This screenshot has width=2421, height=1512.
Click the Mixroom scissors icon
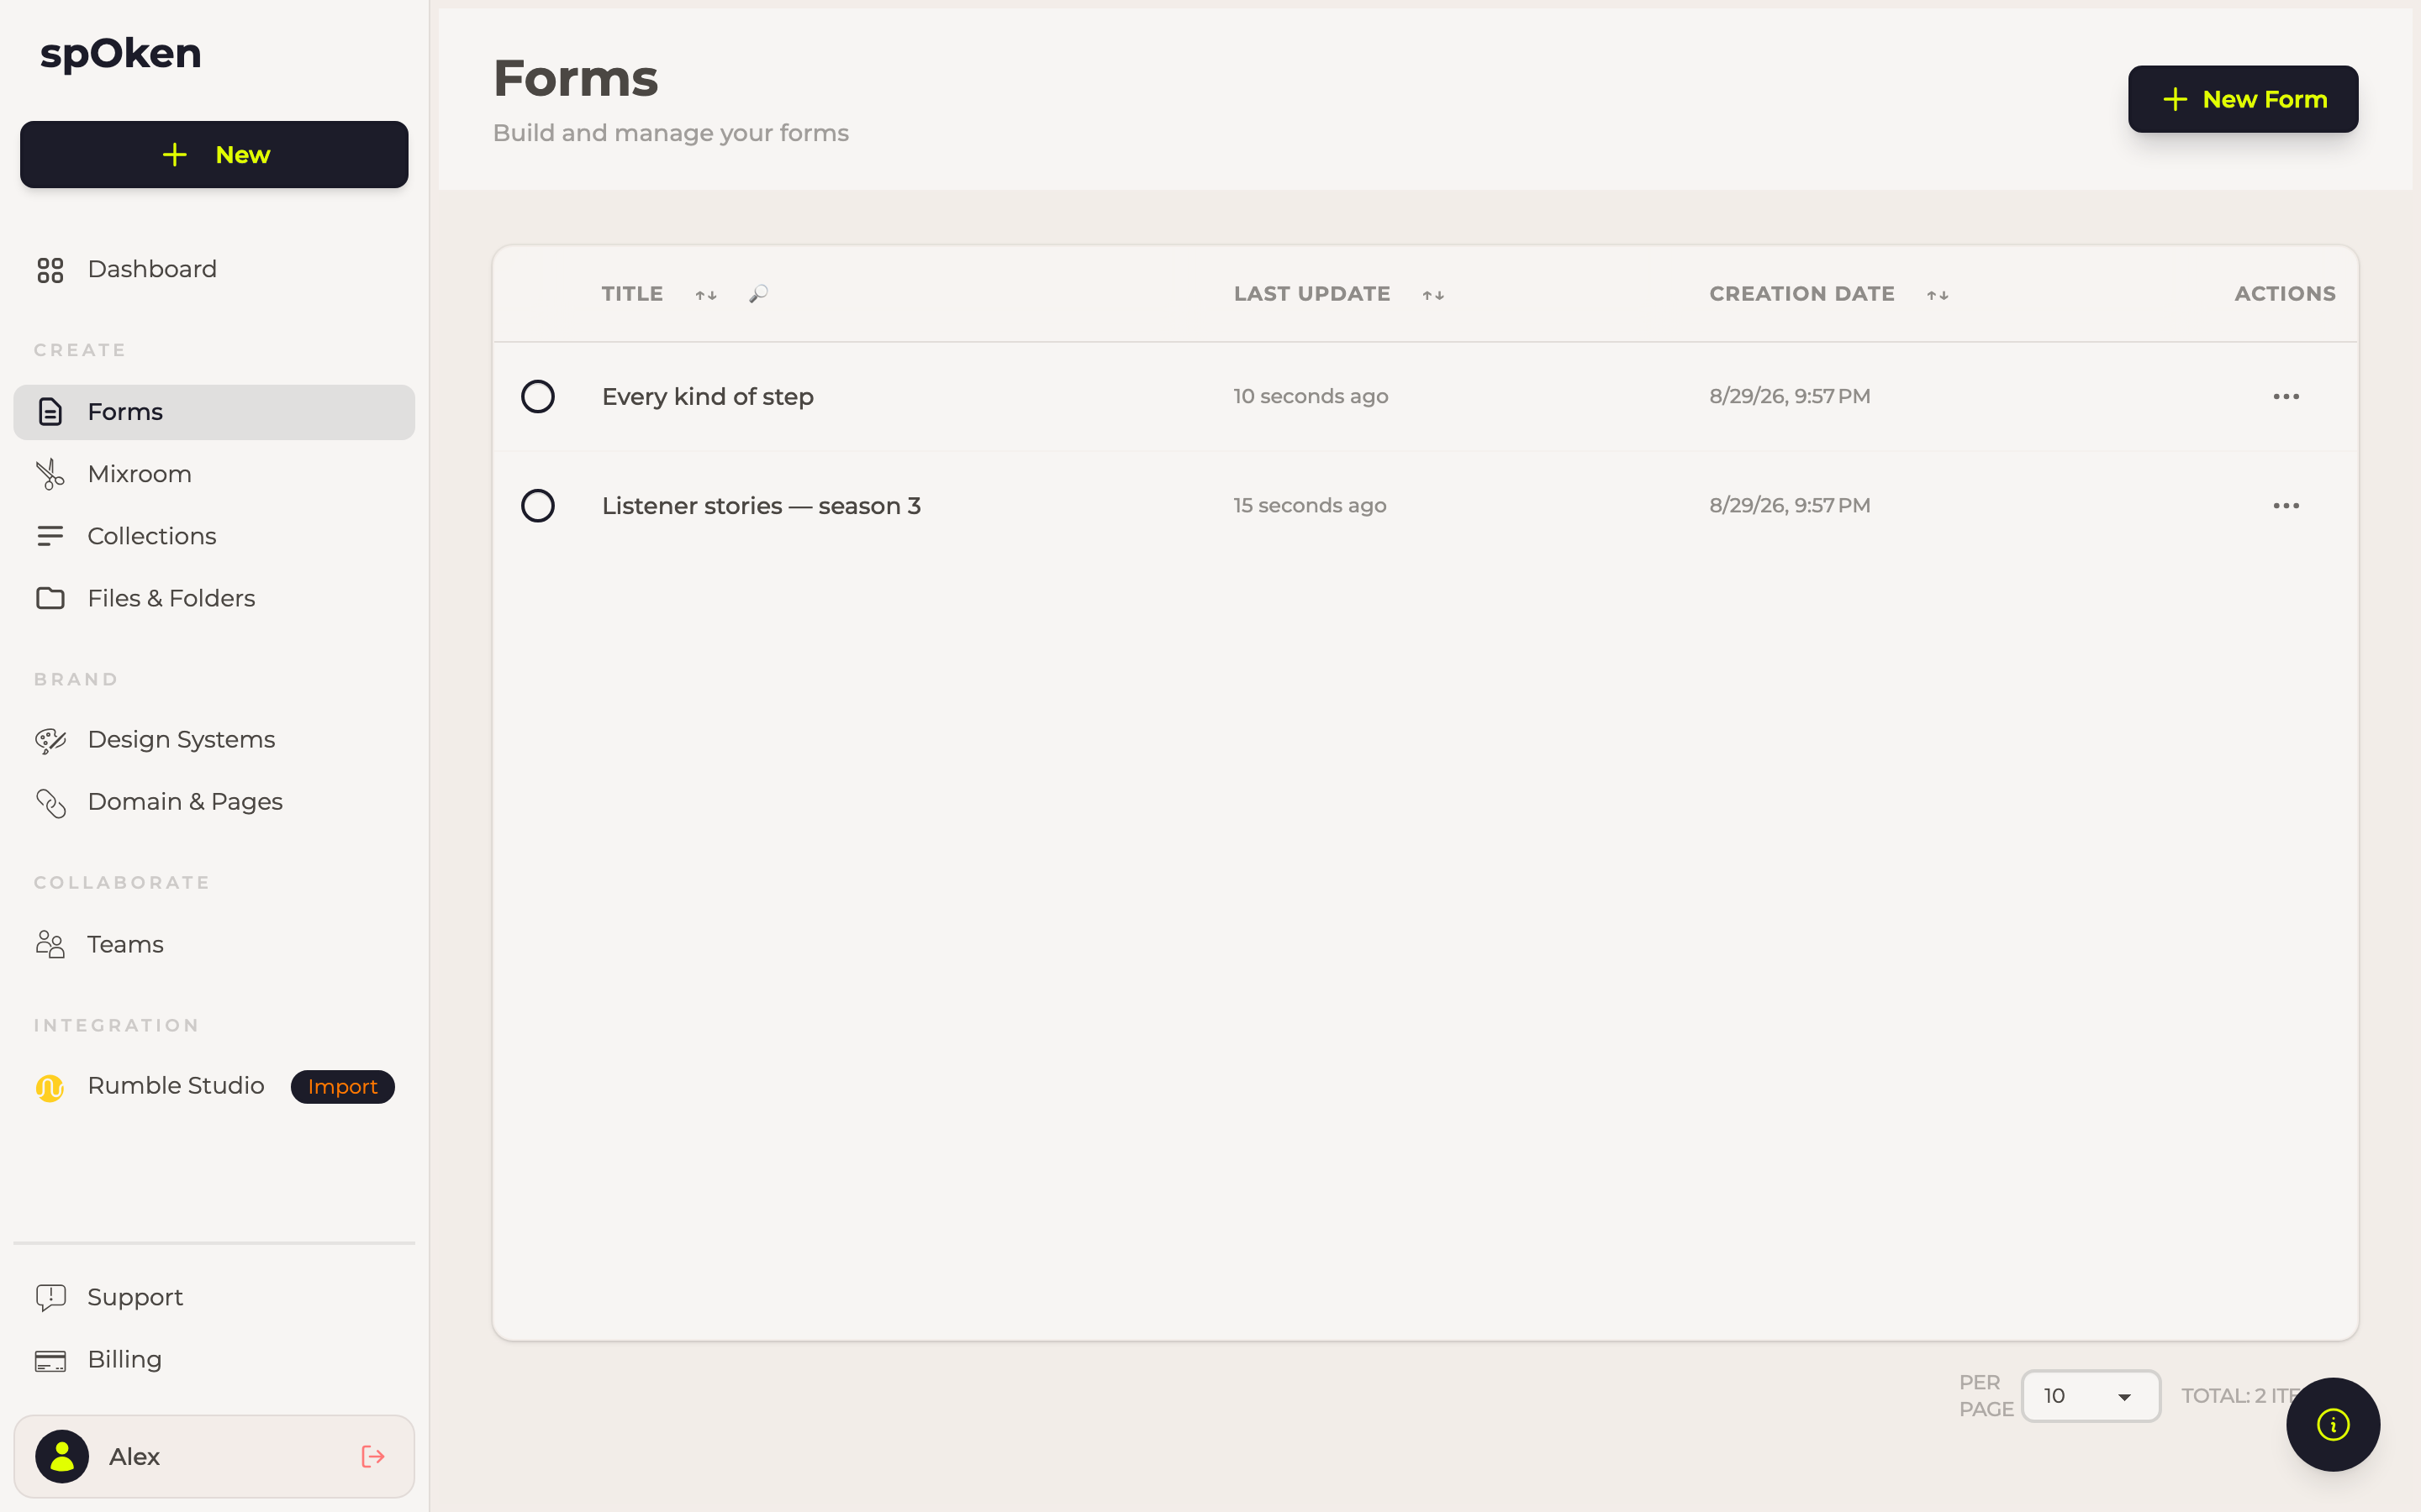tap(50, 474)
